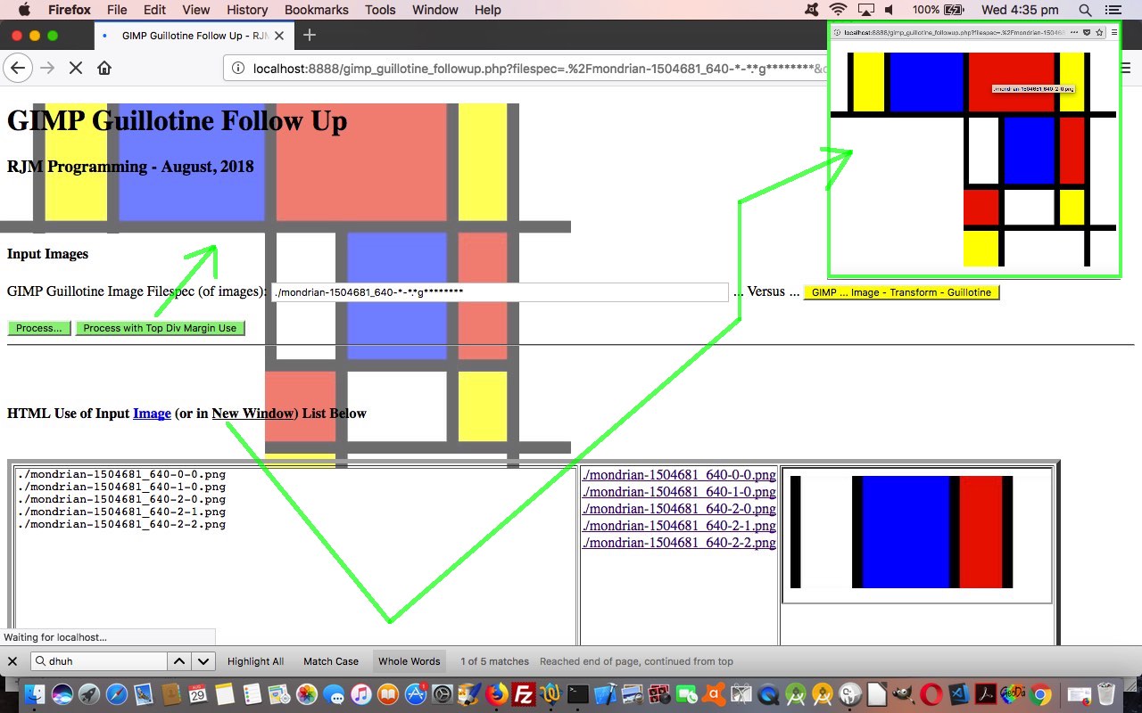The height and width of the screenshot is (713, 1142).
Task: Click the 'Input Images' heading text
Action: pos(47,254)
